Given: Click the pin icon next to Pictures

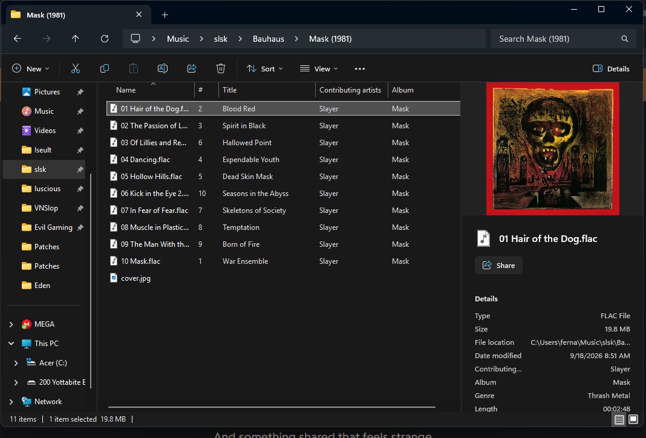Looking at the screenshot, I should (x=80, y=92).
